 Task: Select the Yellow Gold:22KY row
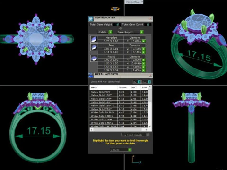pyautogui.click(x=119, y=109)
